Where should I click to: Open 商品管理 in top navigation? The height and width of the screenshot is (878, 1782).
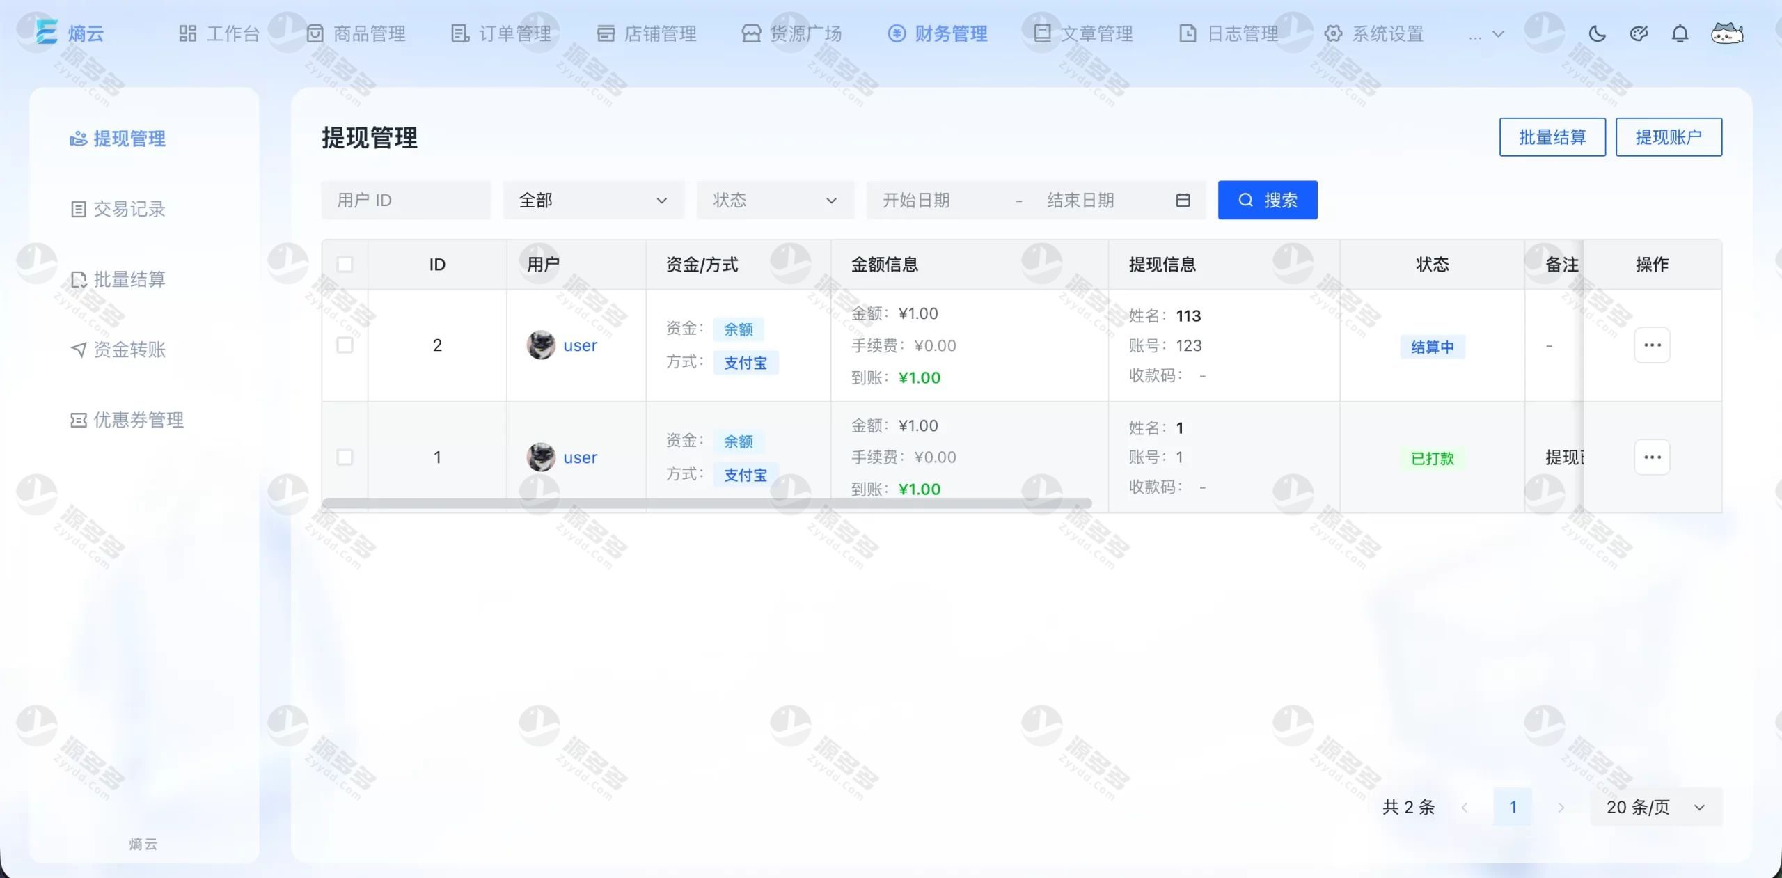[356, 33]
